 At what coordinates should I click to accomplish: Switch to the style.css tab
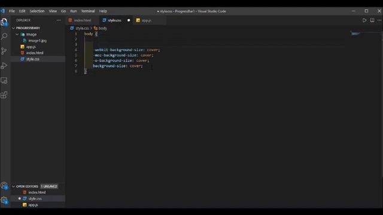[x=116, y=20]
